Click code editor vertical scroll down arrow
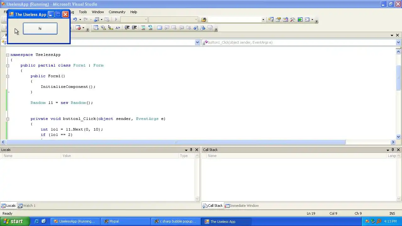The height and width of the screenshot is (226, 402). 399,137
